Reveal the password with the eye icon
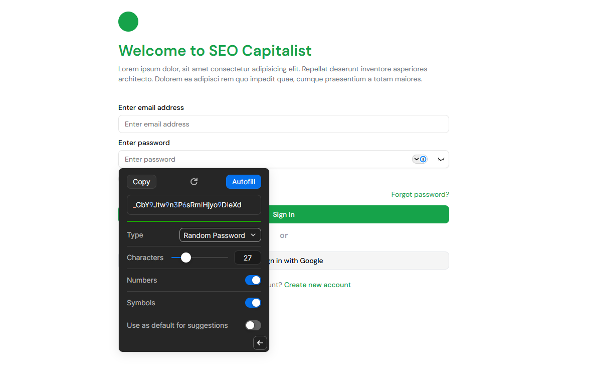Screen dimensions: 589x380 pyautogui.click(x=441, y=159)
